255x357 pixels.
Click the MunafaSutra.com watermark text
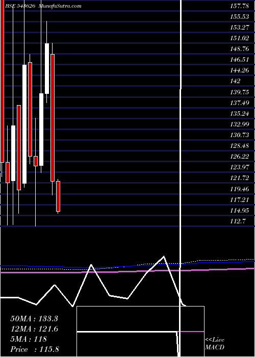coord(60,6)
